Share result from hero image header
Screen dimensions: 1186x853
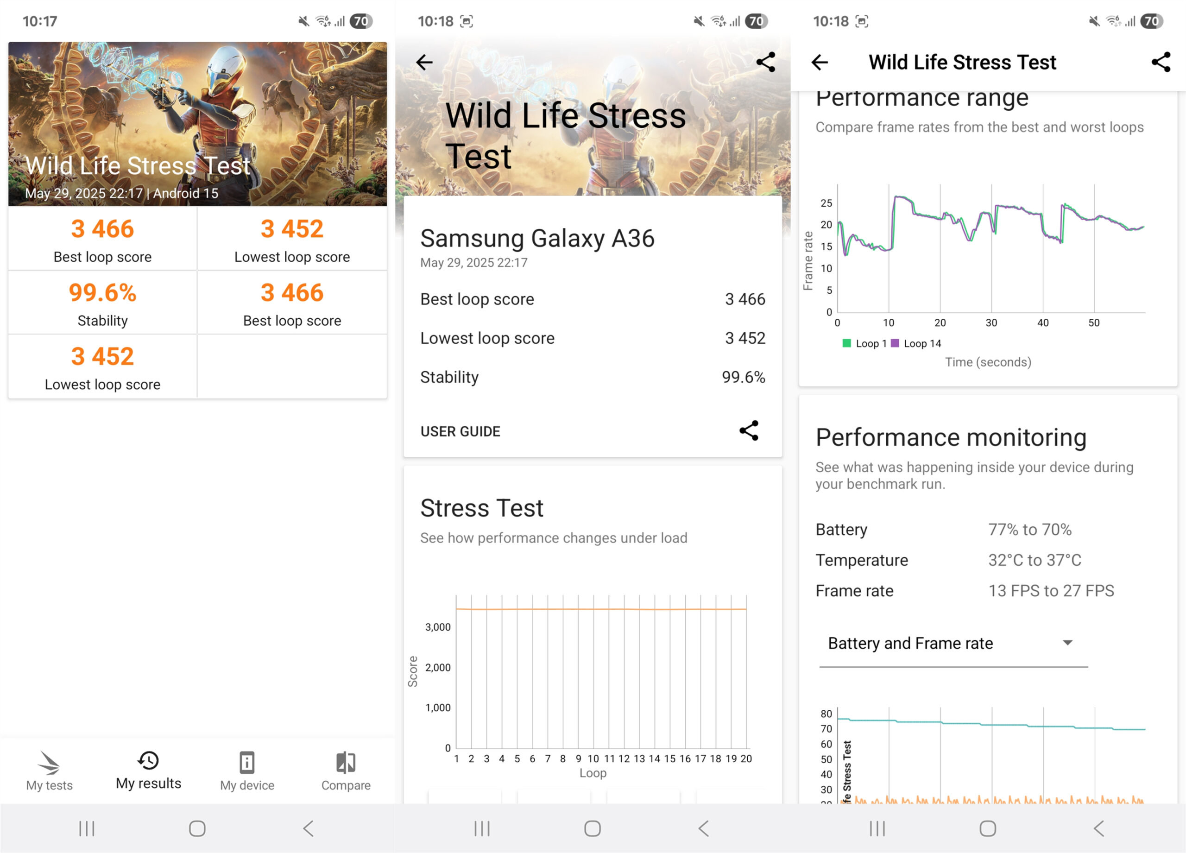pos(765,62)
